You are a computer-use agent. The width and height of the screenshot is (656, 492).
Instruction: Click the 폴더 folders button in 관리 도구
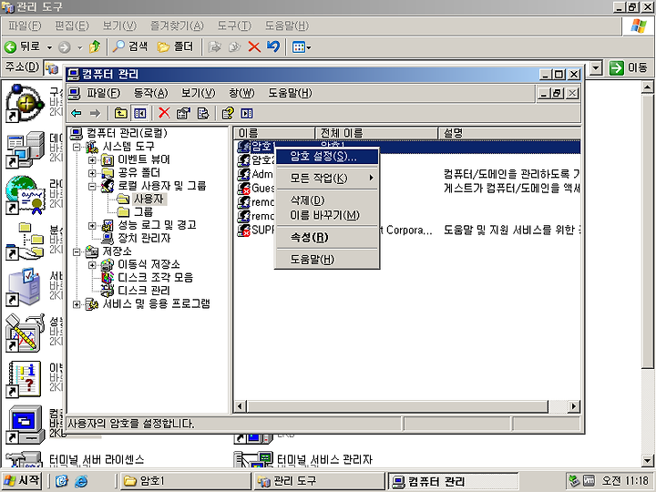pos(175,46)
